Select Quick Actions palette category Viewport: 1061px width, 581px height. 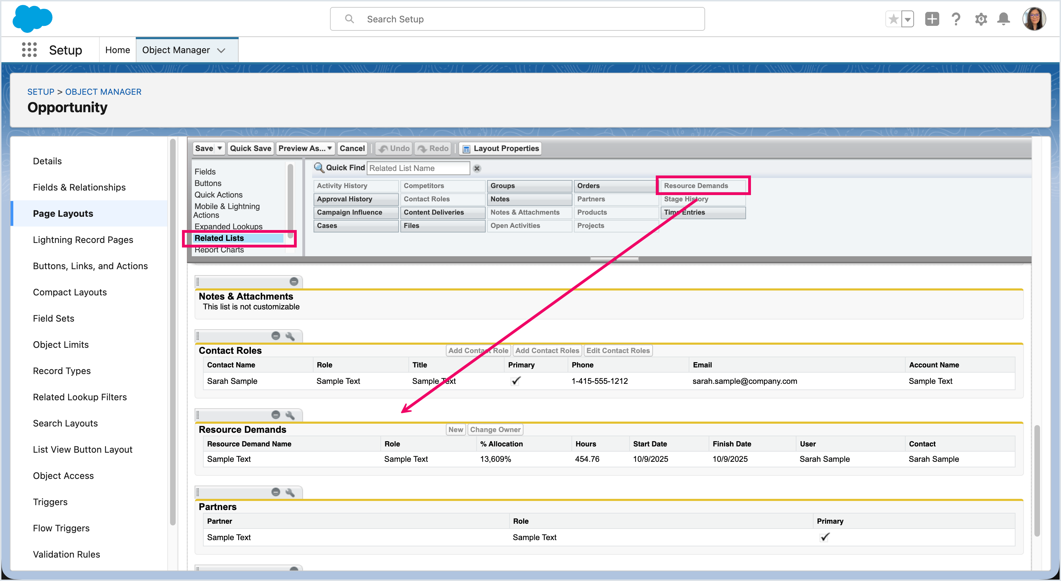pos(218,195)
